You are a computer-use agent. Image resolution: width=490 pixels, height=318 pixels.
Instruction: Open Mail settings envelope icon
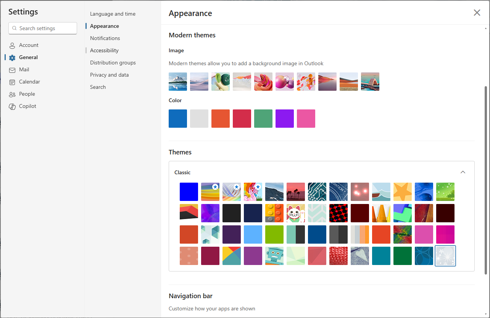[12, 70]
